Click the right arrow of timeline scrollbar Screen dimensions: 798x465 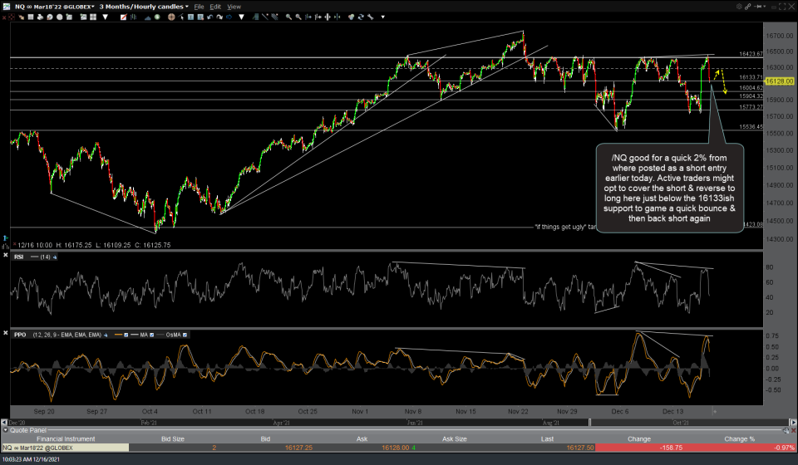[x=792, y=423]
